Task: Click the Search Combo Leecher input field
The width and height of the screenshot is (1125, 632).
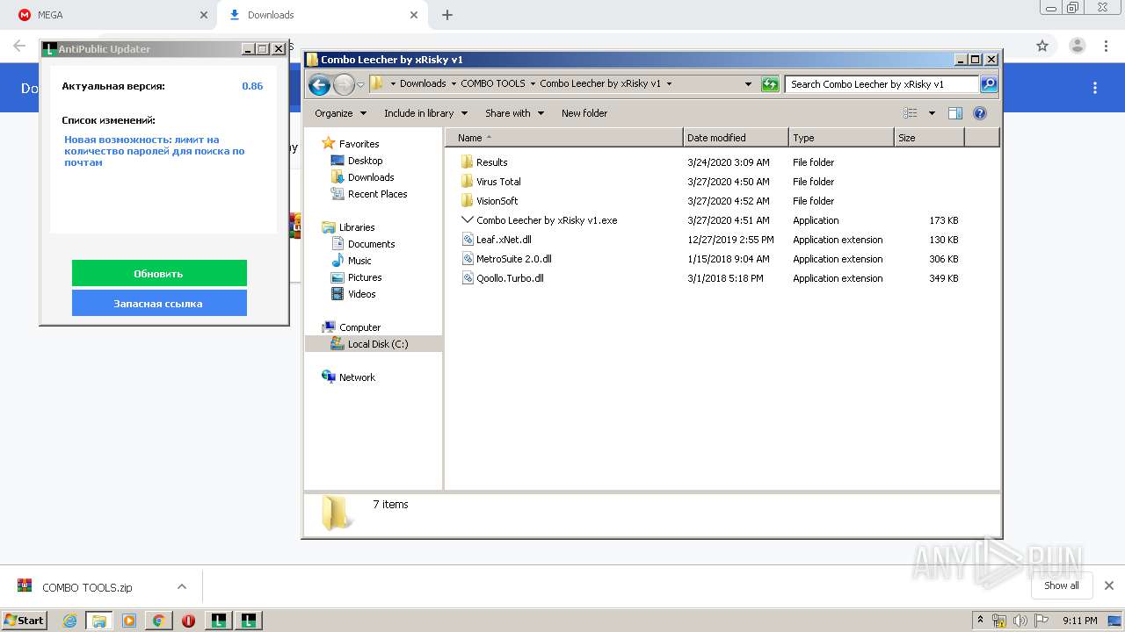Action: point(882,84)
